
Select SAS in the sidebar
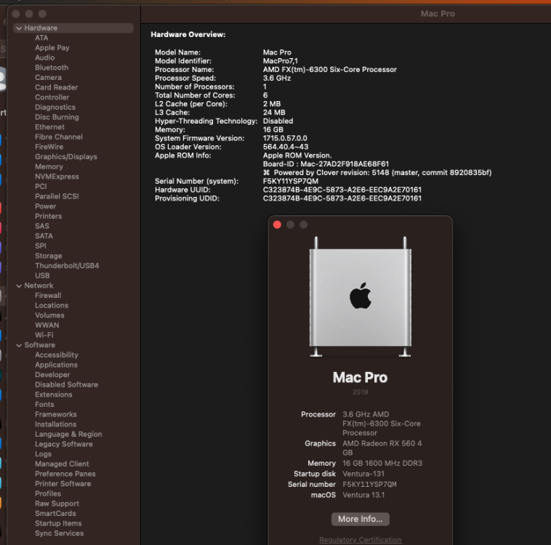42,226
